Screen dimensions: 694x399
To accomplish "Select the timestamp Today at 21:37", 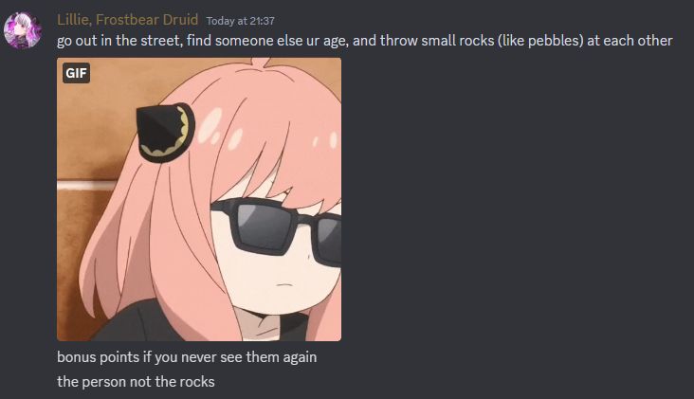I will coord(240,21).
